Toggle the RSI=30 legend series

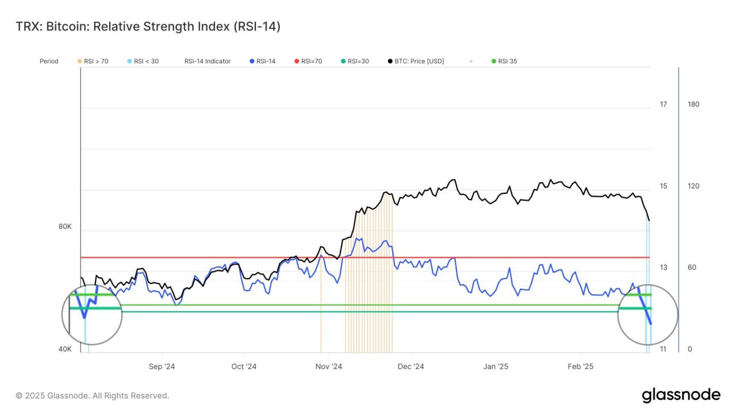click(355, 61)
